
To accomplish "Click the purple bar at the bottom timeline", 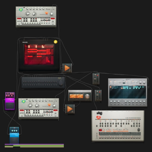I will click(34, 144).
